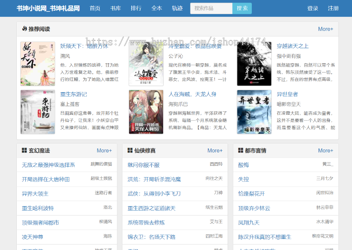
Task: Open 陈汉升我真的不想重生
Action: (265, 237)
